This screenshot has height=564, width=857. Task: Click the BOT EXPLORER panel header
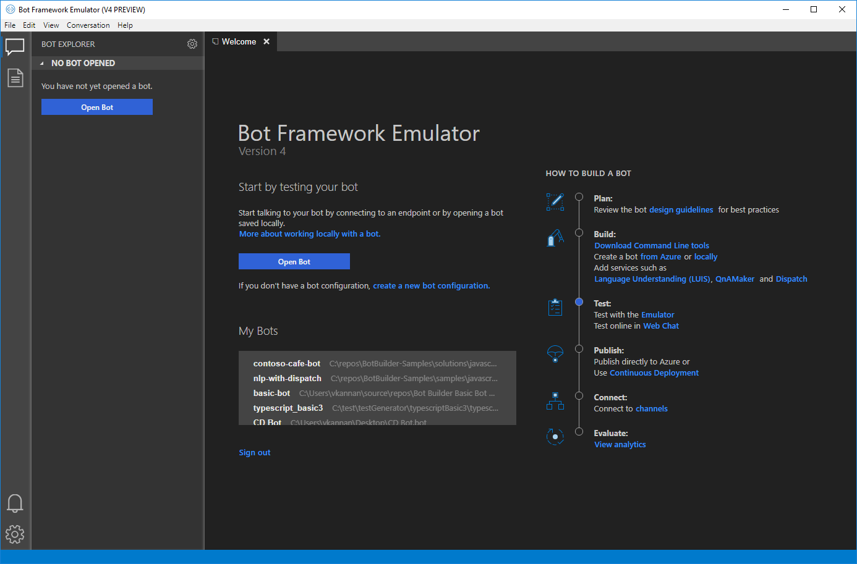(x=68, y=44)
